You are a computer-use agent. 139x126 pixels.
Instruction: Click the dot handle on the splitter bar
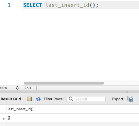coord(127,92)
